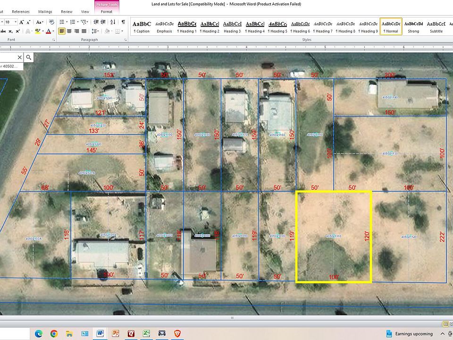Open the Paragraph dialog launcher
Image resolution: width=453 pixels, height=340 pixels.
(x=126, y=40)
